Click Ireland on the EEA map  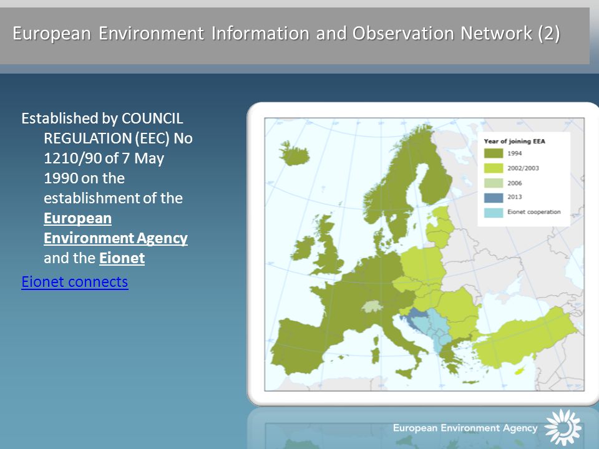(303, 248)
